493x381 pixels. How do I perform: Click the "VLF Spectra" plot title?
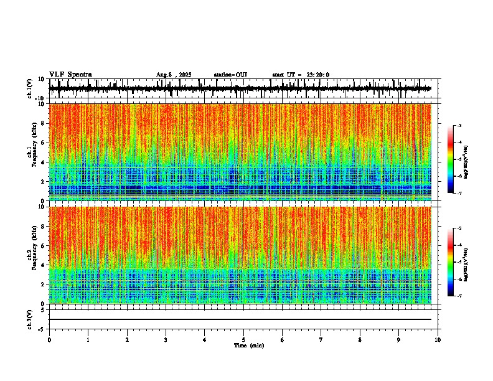click(70, 75)
